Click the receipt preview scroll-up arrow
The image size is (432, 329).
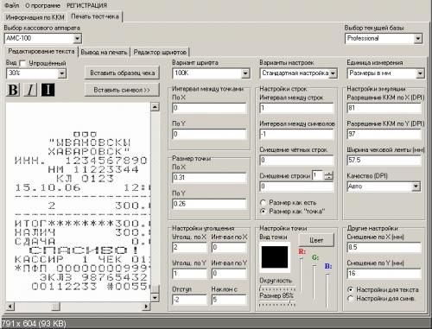[x=155, y=107]
